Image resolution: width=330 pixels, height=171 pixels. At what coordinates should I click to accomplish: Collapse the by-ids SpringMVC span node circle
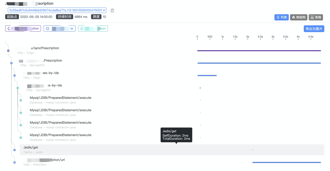pos(17,88)
